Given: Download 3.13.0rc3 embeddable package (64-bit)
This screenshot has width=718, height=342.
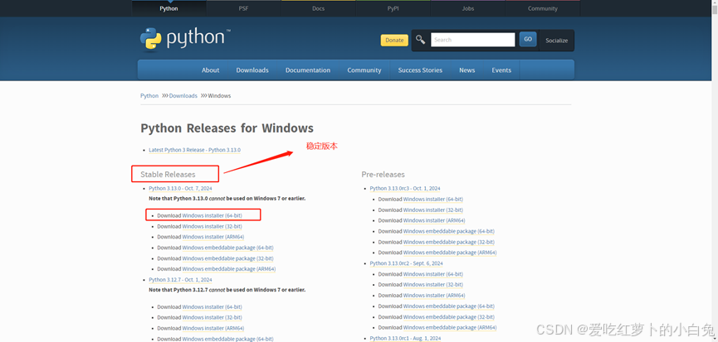Looking at the screenshot, I should coord(449,232).
